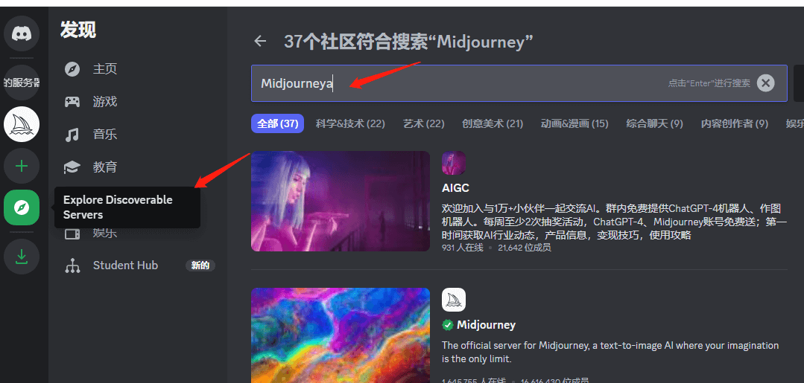Select the 全部 (37) filter tab

pyautogui.click(x=277, y=123)
